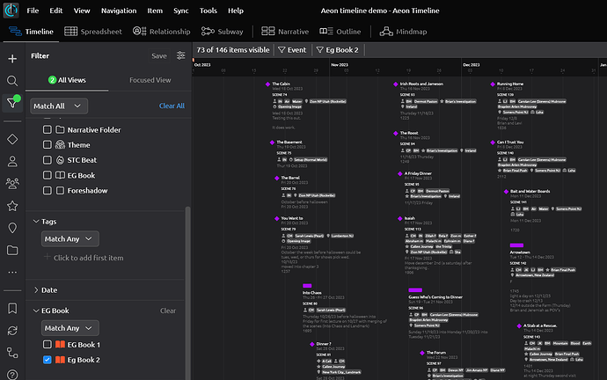Expand the Date section

36,289
